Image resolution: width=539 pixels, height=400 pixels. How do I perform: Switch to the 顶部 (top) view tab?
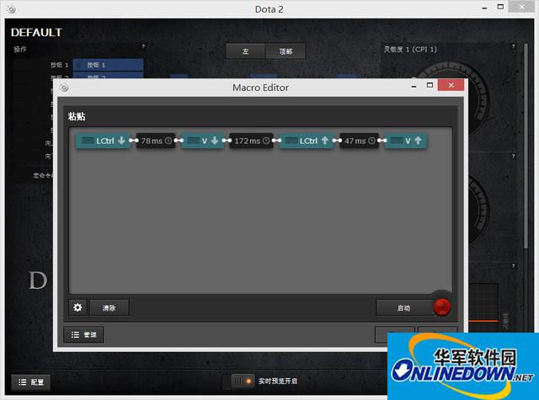[x=287, y=51]
